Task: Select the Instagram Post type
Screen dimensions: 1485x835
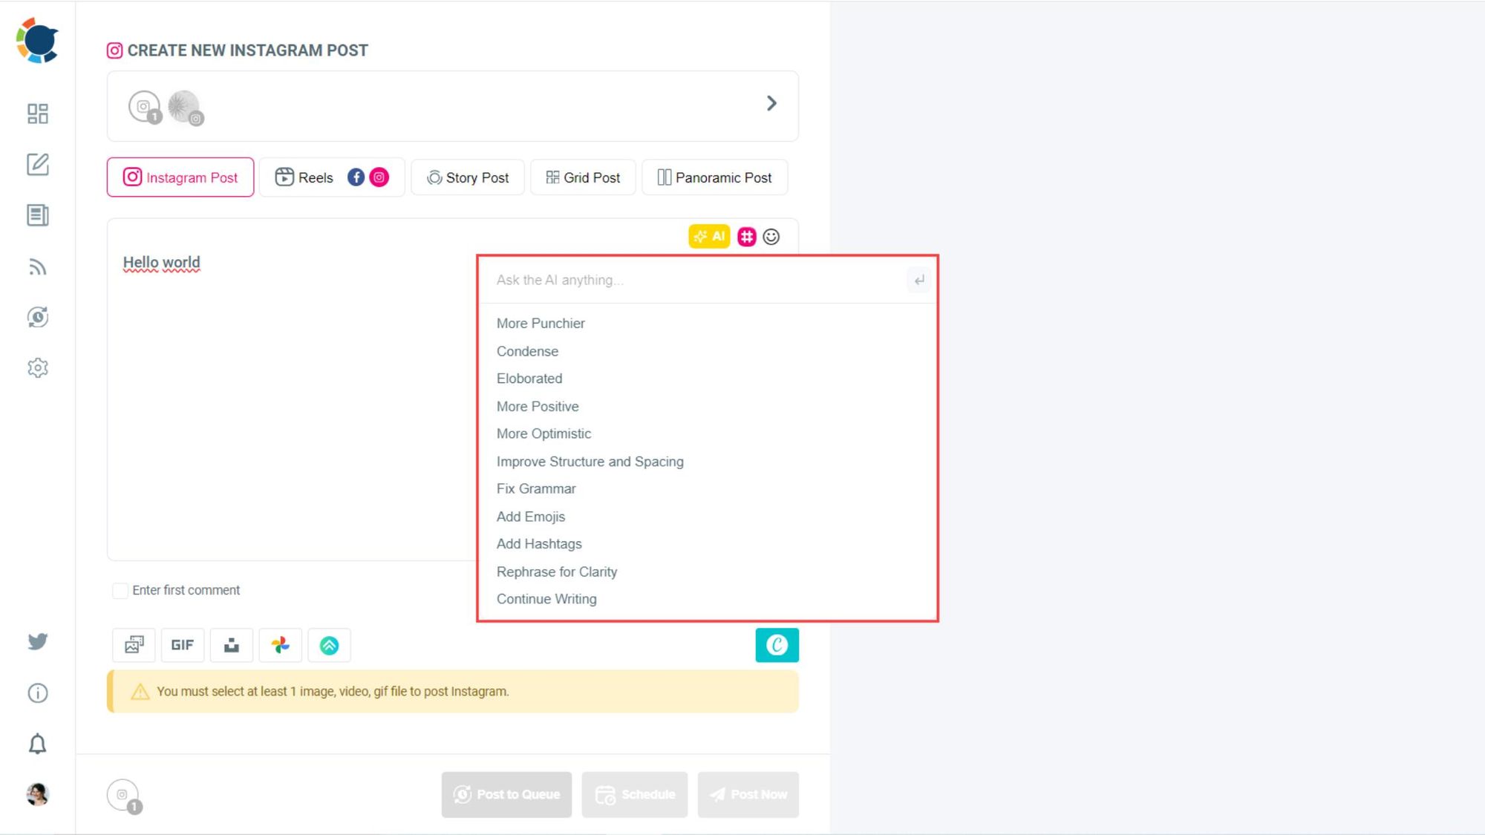Action: click(x=180, y=177)
